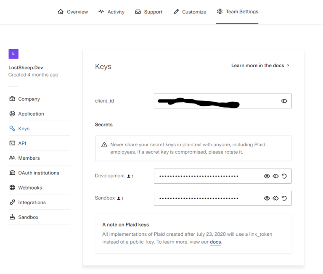The height and width of the screenshot is (274, 323).
Task: Open Learn more in the docs link
Action: click(x=260, y=66)
